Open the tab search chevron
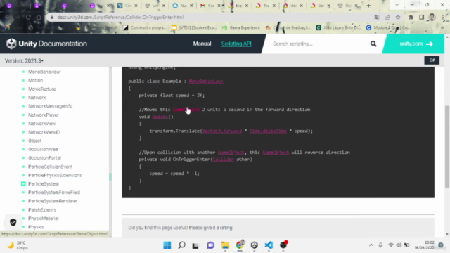This screenshot has height=253, width=450. [397, 5]
